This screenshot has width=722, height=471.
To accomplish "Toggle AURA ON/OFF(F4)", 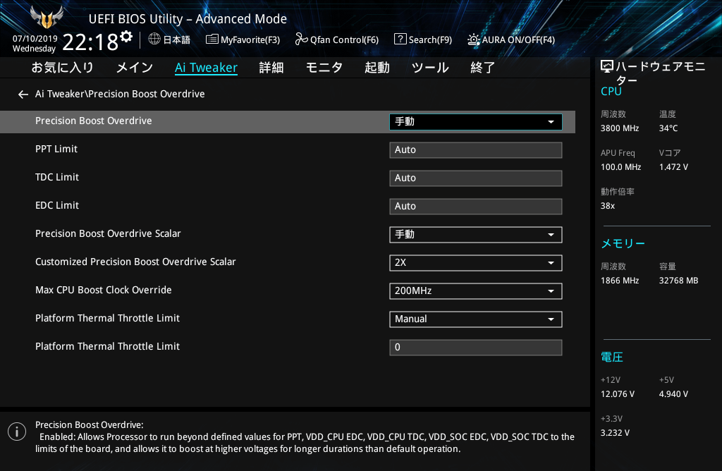I will click(511, 39).
